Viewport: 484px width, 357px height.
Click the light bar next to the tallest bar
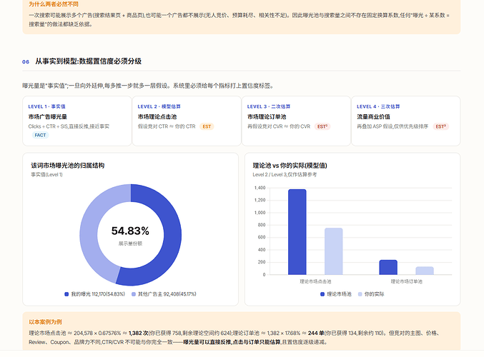pyautogui.click(x=334, y=251)
